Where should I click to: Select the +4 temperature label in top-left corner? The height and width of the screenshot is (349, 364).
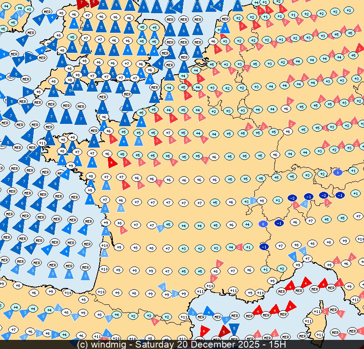[x=6, y=5]
